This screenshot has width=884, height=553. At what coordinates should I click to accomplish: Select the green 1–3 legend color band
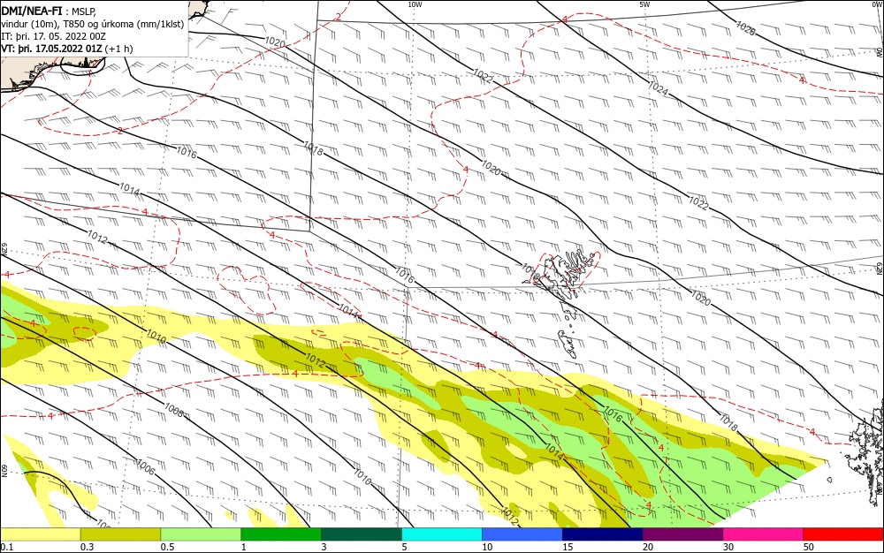(281, 534)
